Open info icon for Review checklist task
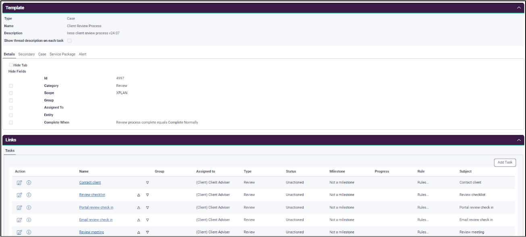The width and height of the screenshot is (526, 237). pos(29,195)
